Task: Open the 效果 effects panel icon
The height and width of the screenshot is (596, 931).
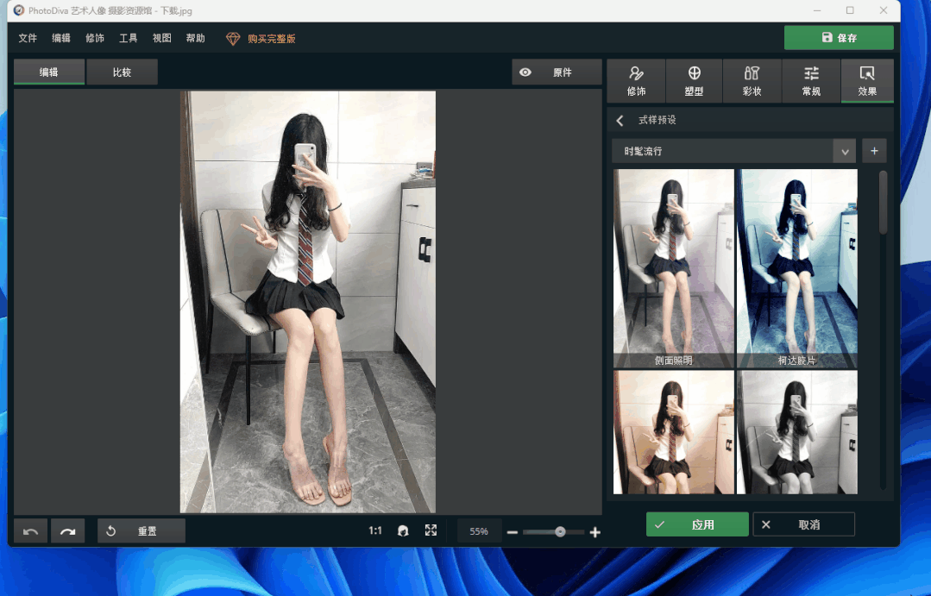Action: [867, 81]
